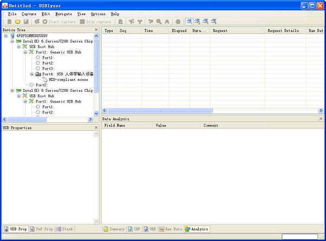Click the Request column header
This screenshot has width=326, height=241.
[237, 31]
